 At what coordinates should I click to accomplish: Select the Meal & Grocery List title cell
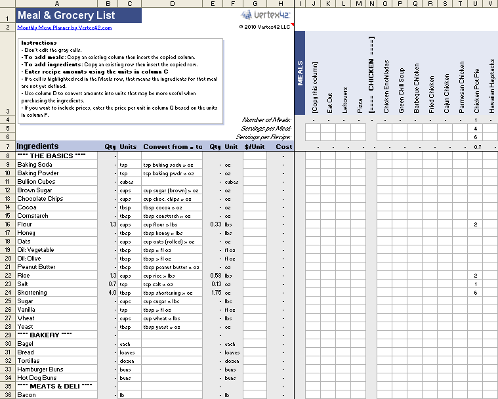[66, 15]
